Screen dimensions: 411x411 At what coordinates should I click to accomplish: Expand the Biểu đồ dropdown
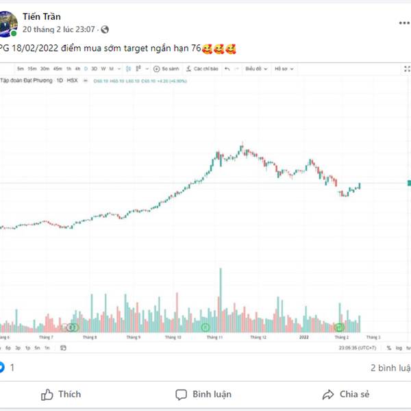256,69
